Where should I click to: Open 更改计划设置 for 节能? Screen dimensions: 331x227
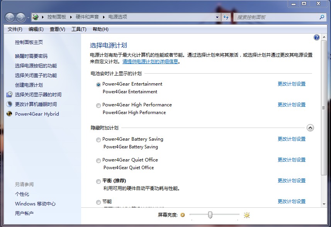(292, 201)
